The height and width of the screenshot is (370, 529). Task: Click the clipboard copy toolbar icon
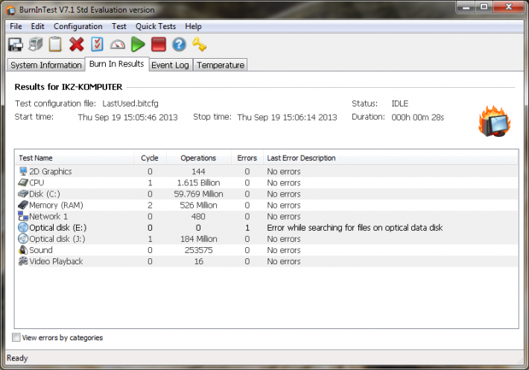[x=55, y=45]
